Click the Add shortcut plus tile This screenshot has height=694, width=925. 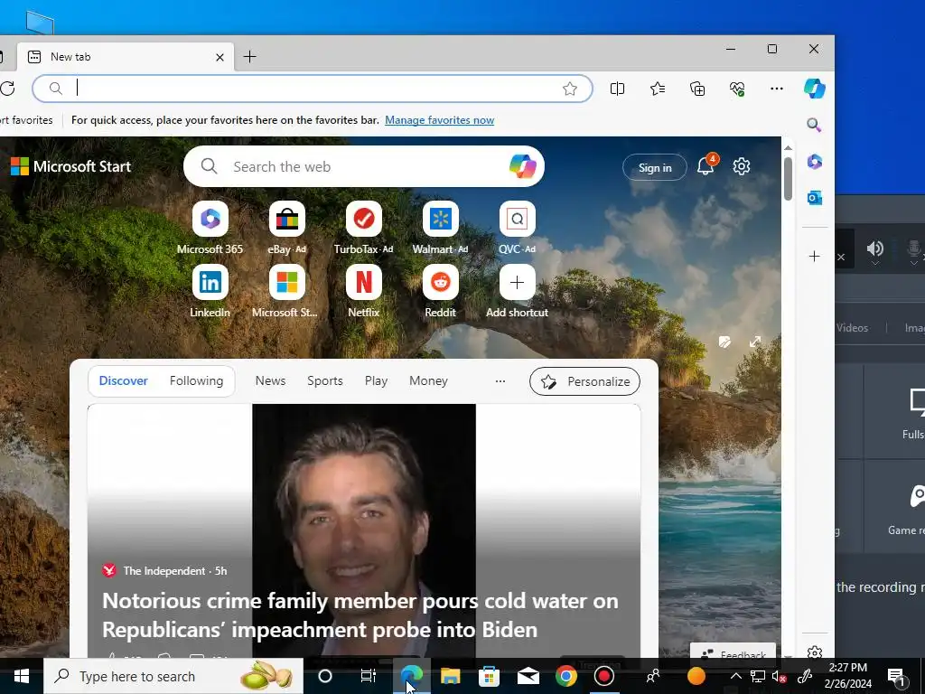tap(517, 291)
